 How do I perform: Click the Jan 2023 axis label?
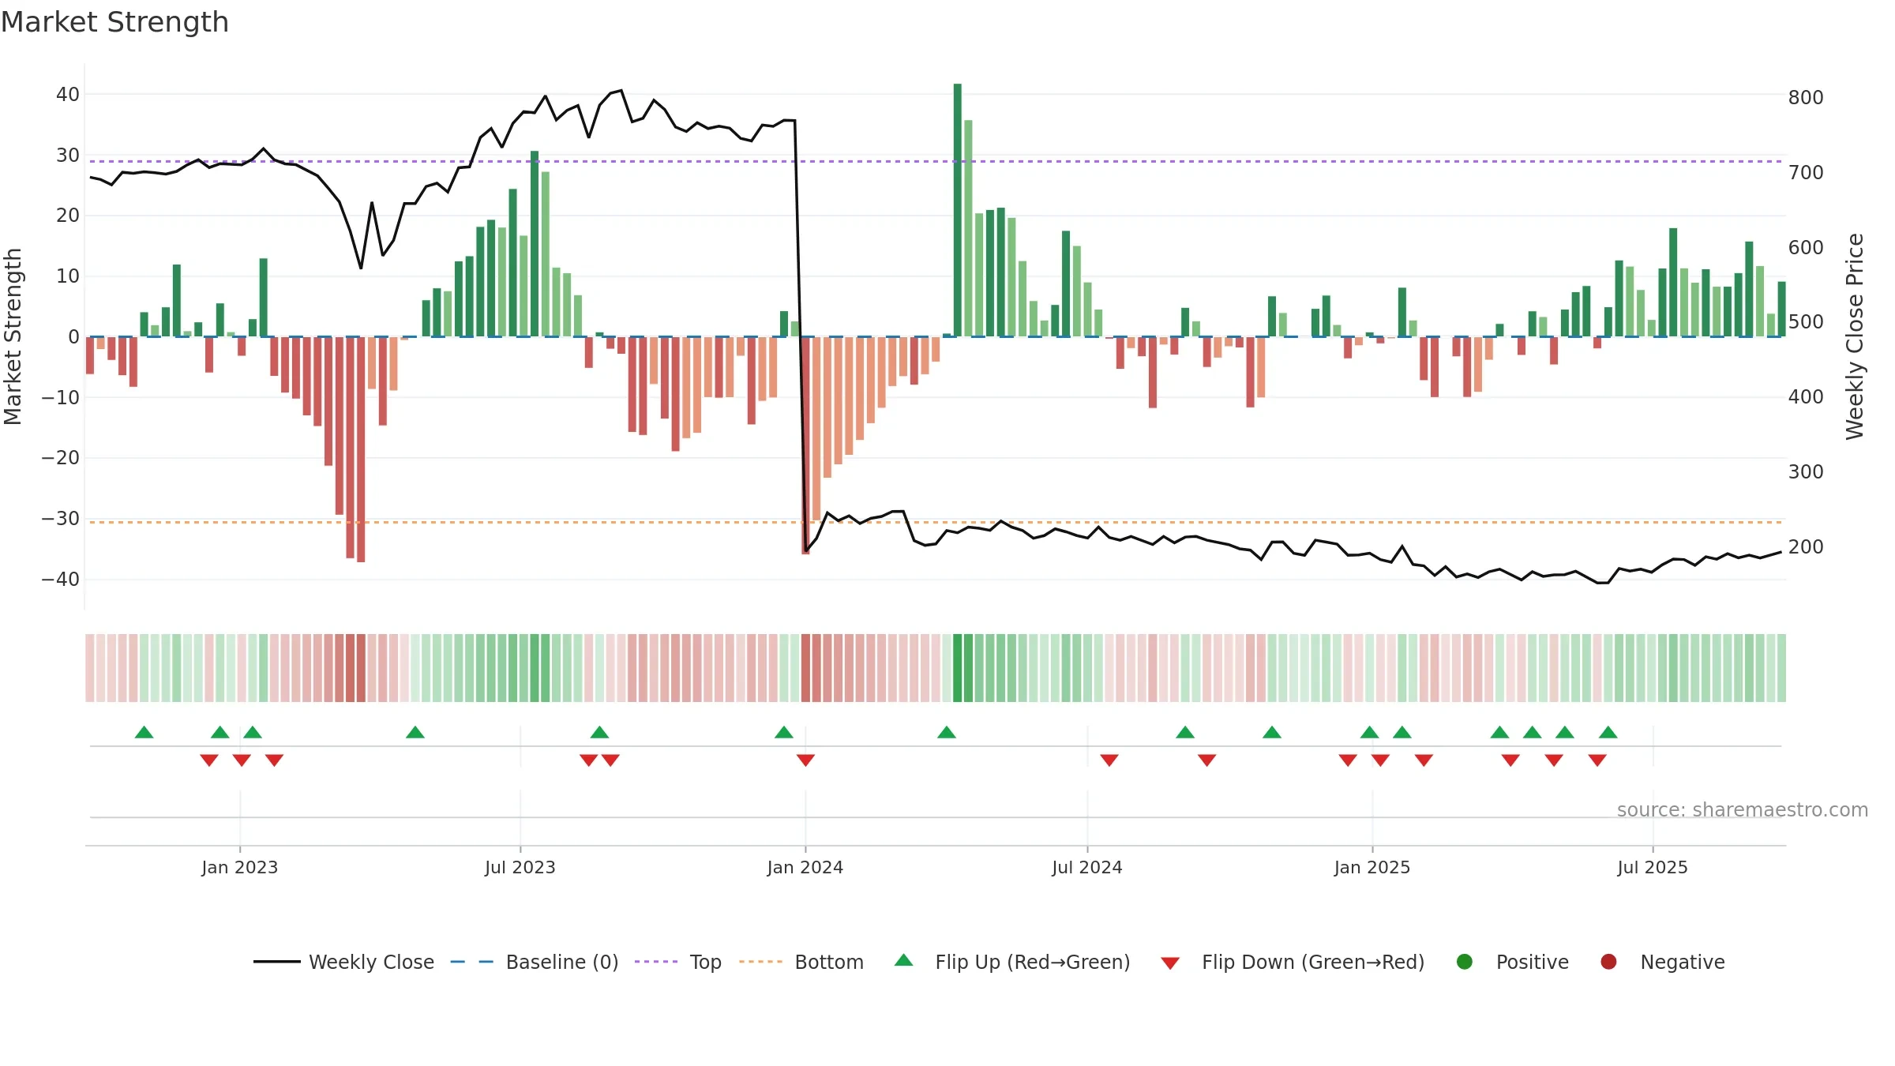(240, 868)
